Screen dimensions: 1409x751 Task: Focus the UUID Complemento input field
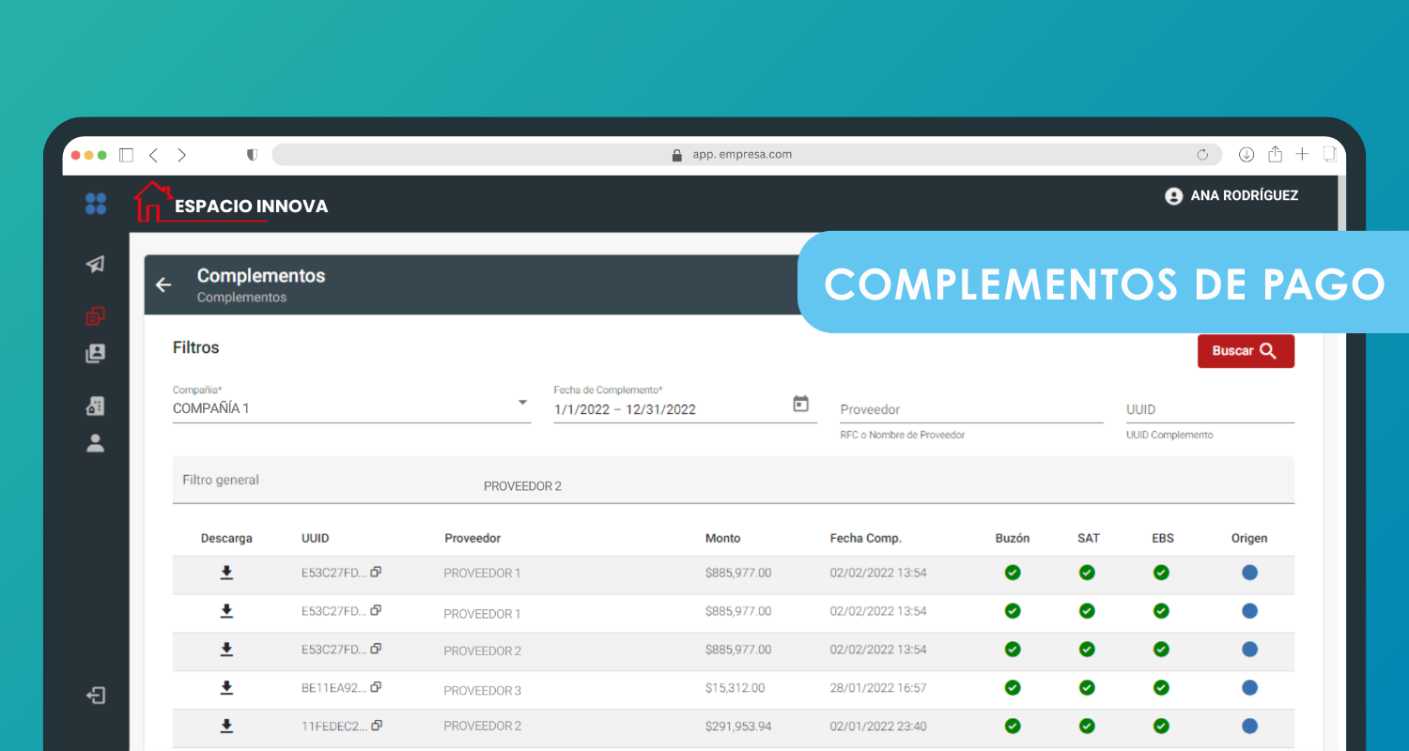(x=1209, y=409)
